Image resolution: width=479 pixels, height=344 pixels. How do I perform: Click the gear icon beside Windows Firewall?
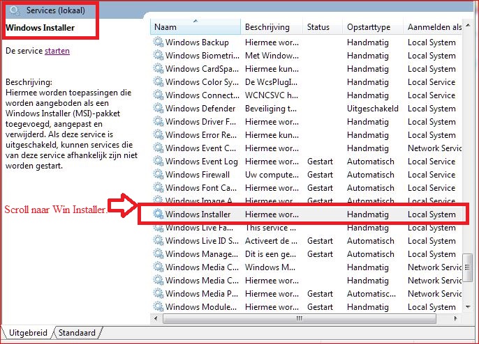[x=159, y=175]
